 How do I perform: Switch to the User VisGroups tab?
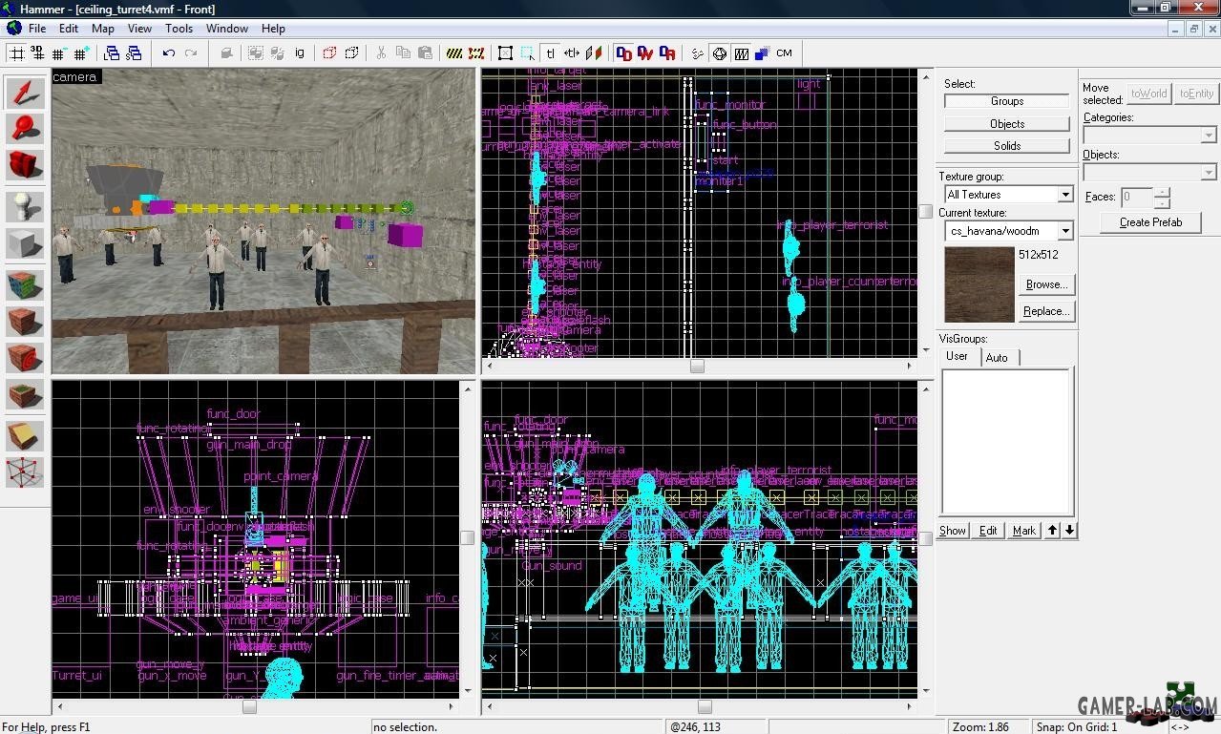click(x=957, y=356)
